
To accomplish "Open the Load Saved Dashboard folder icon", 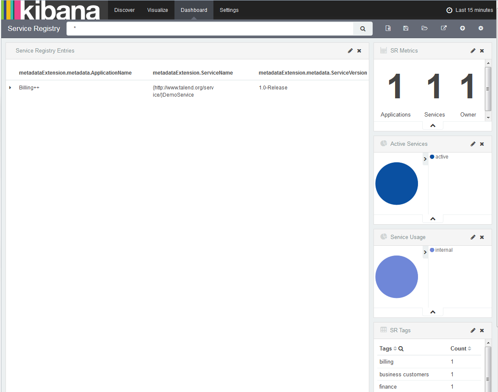I will pyautogui.click(x=424, y=28).
